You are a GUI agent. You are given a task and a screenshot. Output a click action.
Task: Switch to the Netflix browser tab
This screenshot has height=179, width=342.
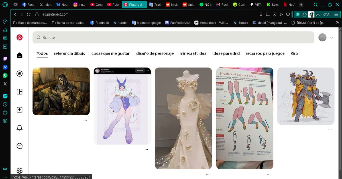click(x=290, y=5)
